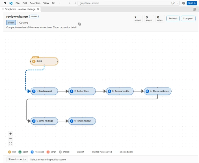Open the View menu

[46, 3]
